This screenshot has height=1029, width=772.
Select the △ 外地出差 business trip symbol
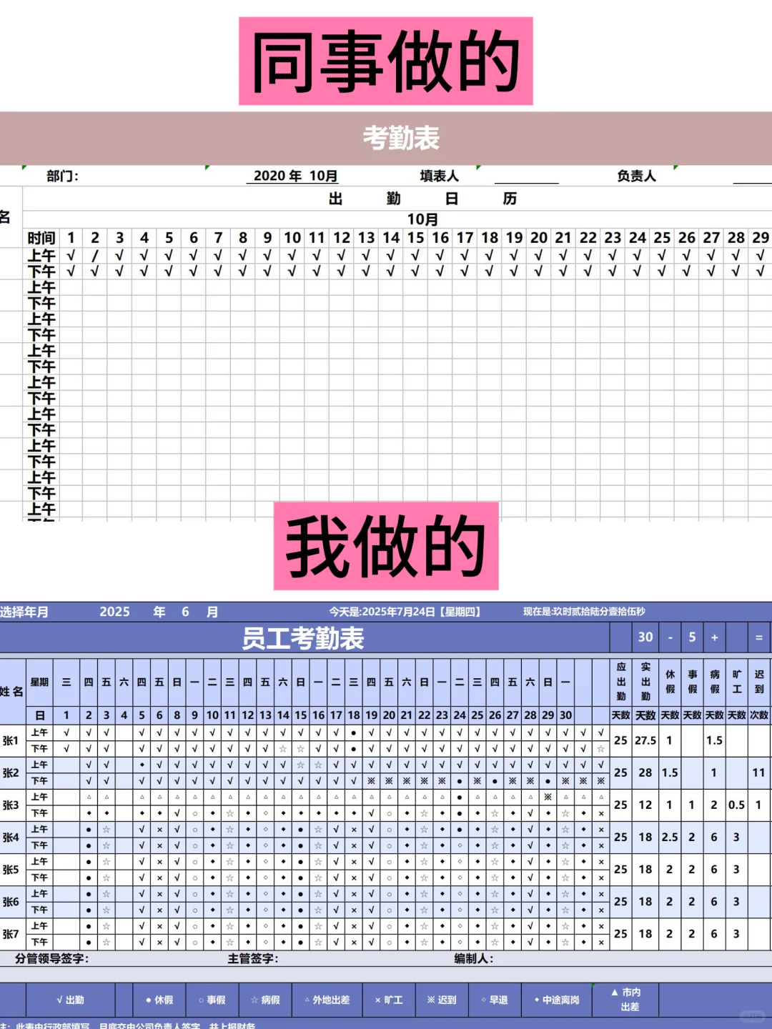click(x=327, y=1000)
